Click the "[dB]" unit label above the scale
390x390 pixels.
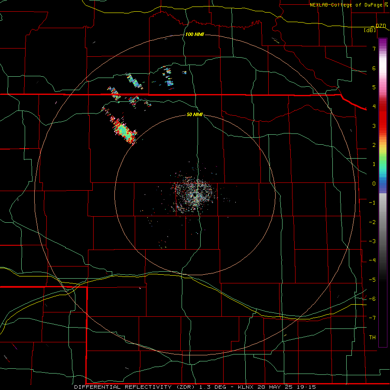coord(370,30)
